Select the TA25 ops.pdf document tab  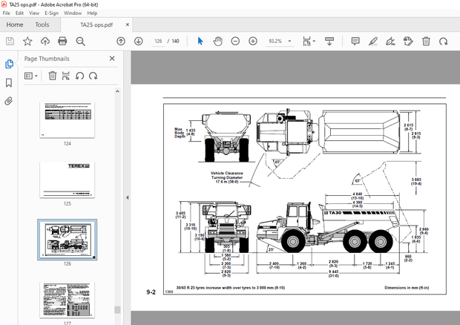[96, 25]
